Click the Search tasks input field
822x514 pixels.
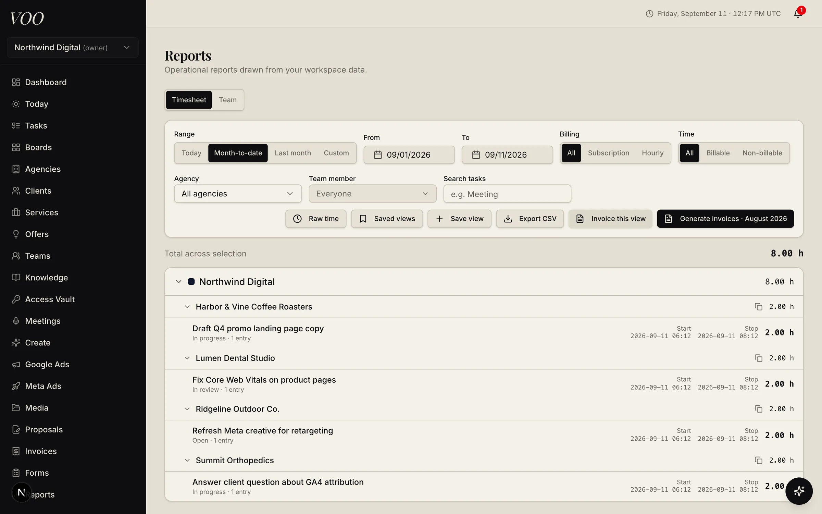pos(507,194)
